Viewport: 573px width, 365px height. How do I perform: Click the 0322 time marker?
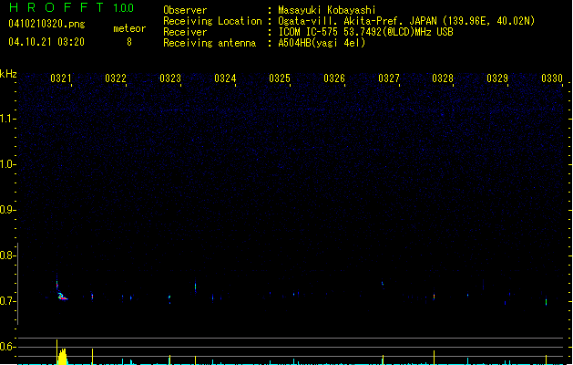(x=116, y=78)
